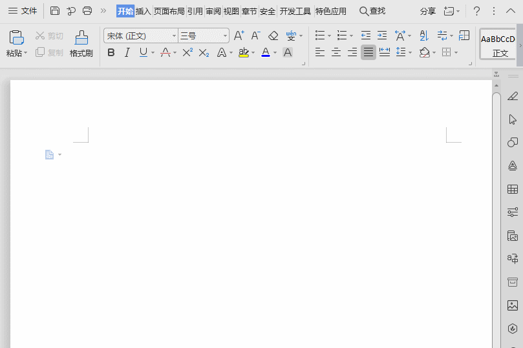Viewport: 523px width, 348px height.
Task: Click the Paste clipboard icon
Action: [x=16, y=37]
